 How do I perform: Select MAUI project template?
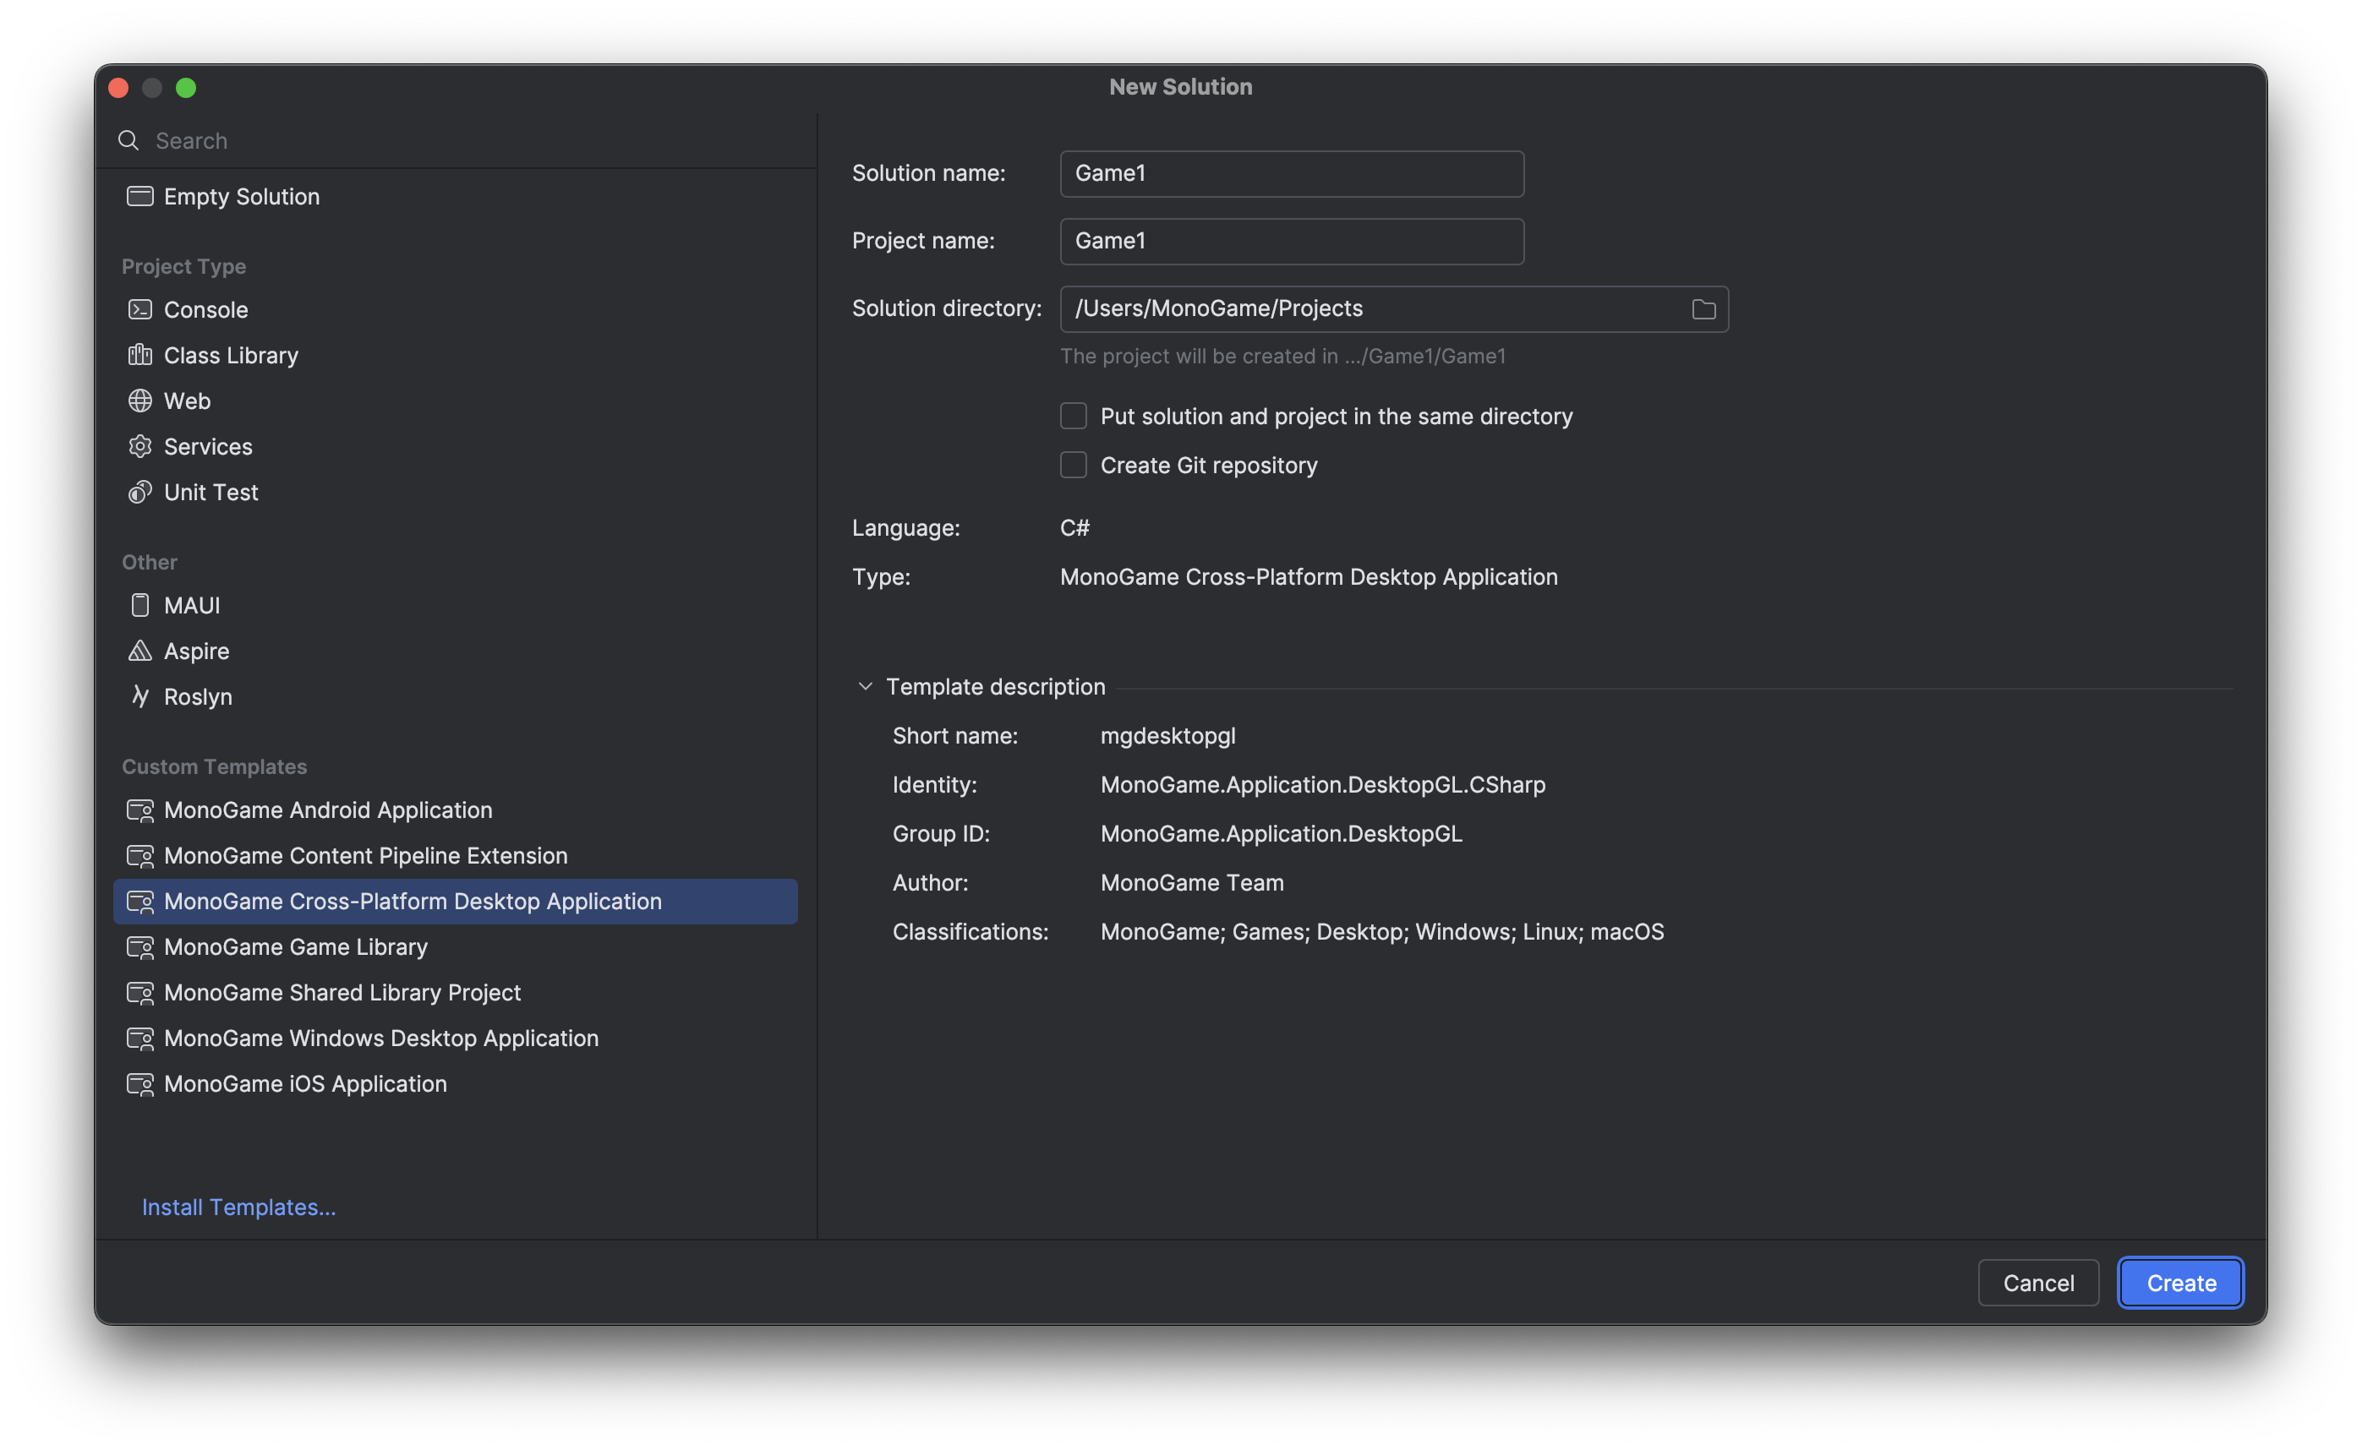point(193,603)
